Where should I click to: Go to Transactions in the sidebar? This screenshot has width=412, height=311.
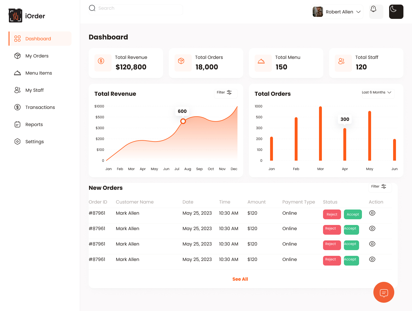click(40, 107)
